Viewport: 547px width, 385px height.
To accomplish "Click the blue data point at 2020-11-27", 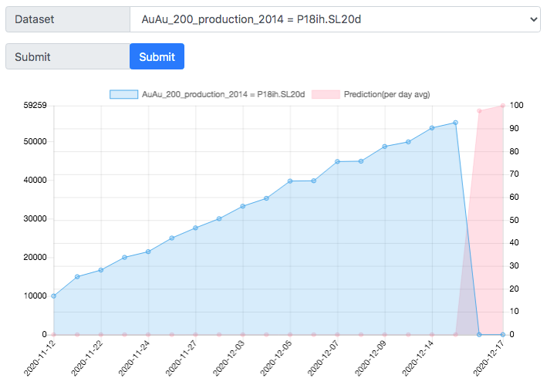I will coord(196,228).
